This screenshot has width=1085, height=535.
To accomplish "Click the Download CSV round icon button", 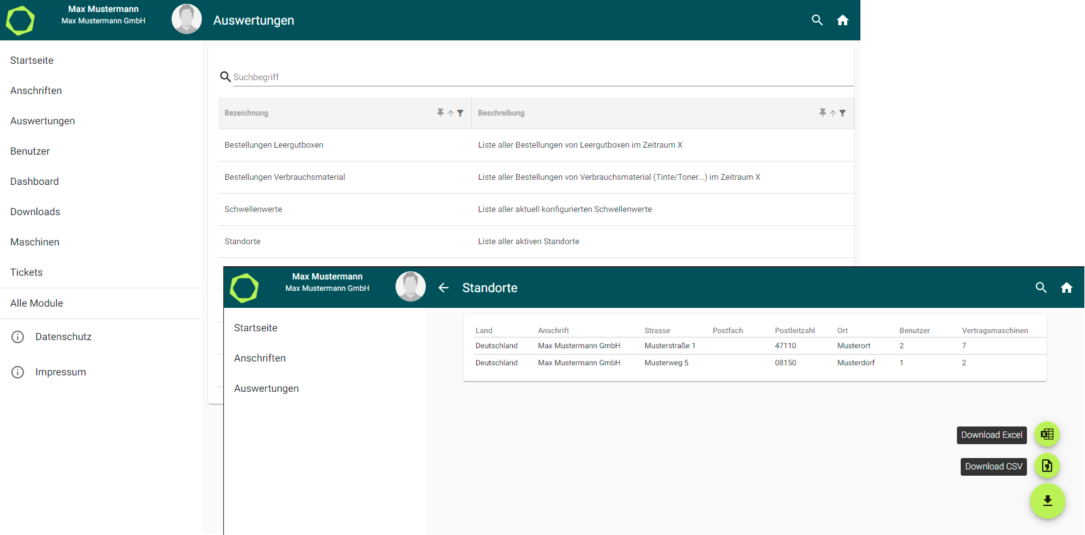I will pos(1047,466).
